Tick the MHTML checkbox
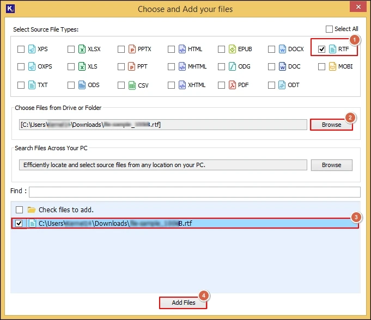 pyautogui.click(x=171, y=66)
